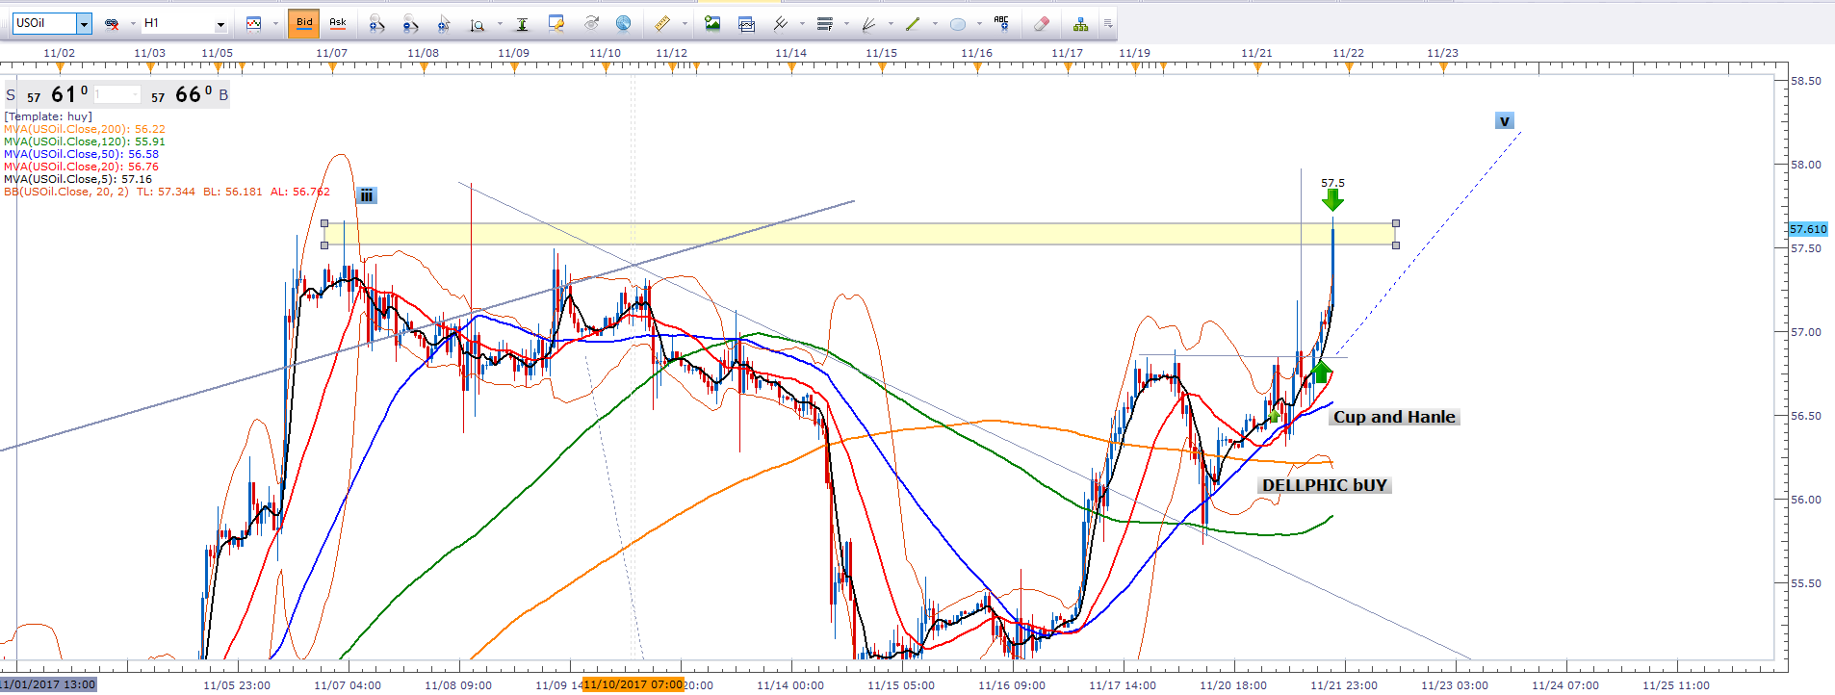Click the zoom out magnifier icon
1835x695 pixels.
[x=410, y=24]
